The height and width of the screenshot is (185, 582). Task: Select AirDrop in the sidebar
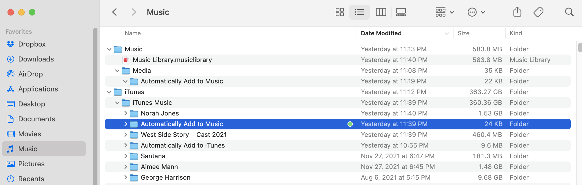pyautogui.click(x=30, y=74)
